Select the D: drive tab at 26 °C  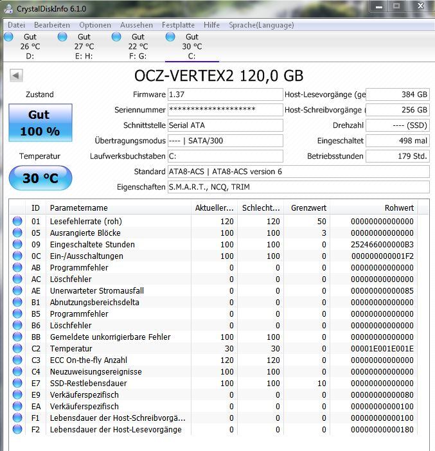(30, 46)
